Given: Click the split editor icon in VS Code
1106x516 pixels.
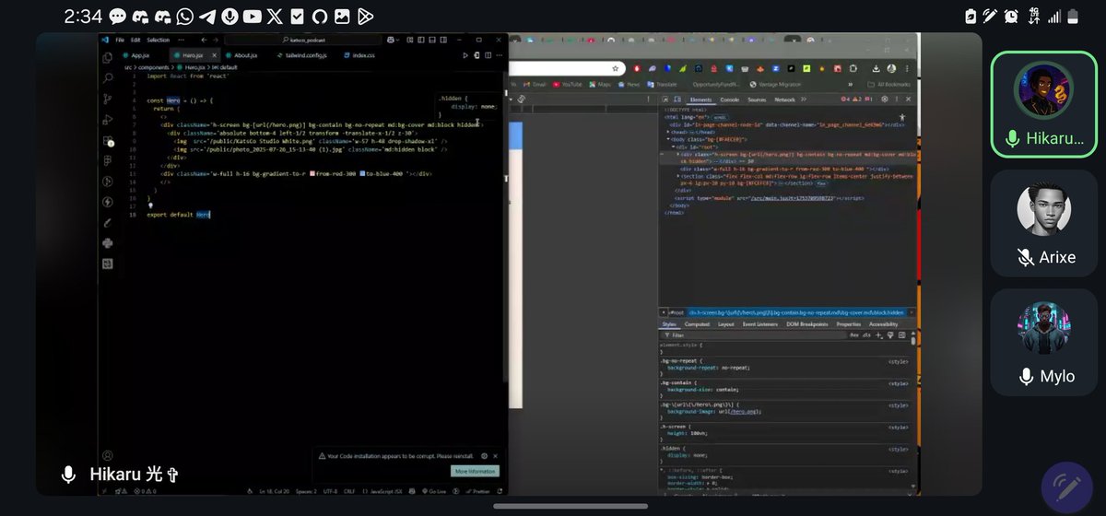Looking at the screenshot, I should (x=490, y=55).
